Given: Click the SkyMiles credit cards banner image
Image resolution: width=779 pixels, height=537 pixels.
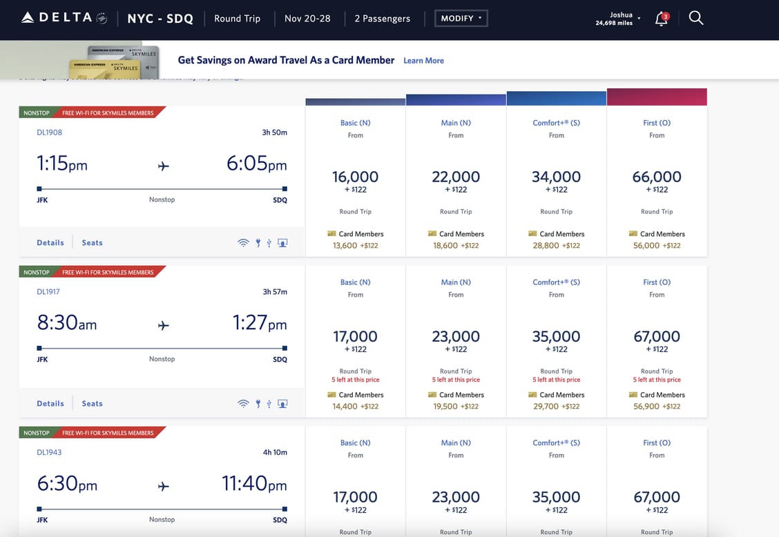Looking at the screenshot, I should (x=114, y=61).
